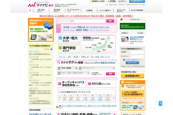
Task: Click the 新しい学部・学科・コース link
Action: point(101,57)
